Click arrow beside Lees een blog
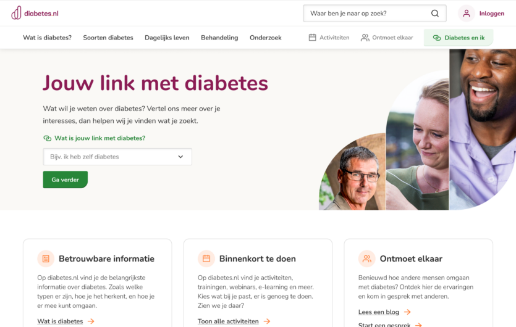 pyautogui.click(x=407, y=312)
